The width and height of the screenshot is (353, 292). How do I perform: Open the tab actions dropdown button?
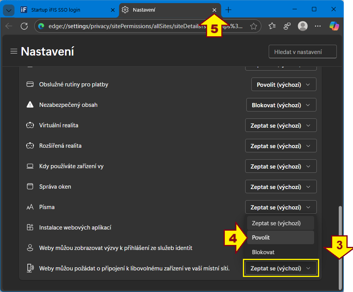pos(9,10)
